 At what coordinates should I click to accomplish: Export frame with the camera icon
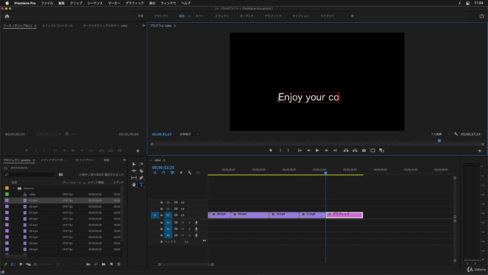[x=364, y=150]
